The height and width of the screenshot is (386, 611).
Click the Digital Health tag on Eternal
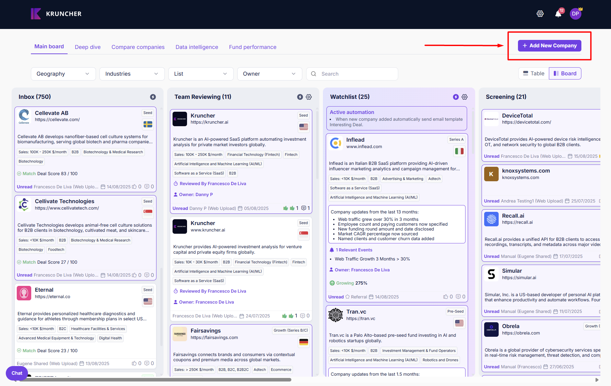point(110,338)
